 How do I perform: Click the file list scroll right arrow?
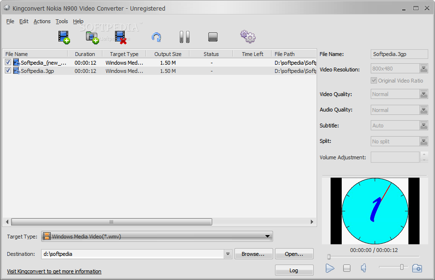pos(312,222)
